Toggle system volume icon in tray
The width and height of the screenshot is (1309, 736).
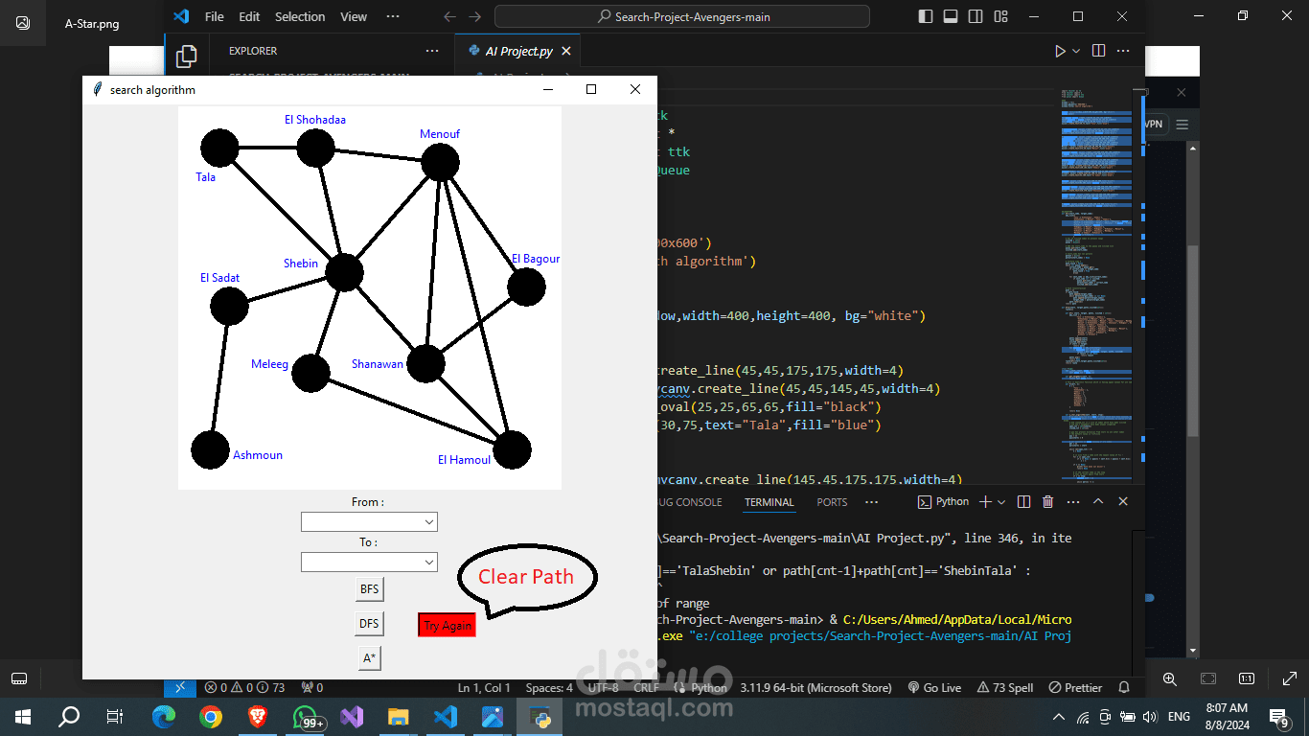coord(1149,717)
